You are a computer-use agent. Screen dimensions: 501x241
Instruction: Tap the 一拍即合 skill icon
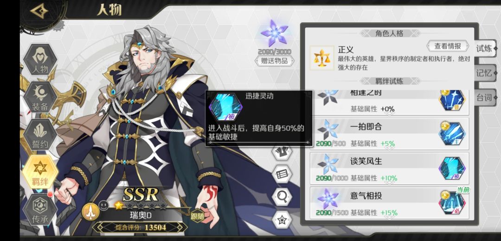[452, 133]
